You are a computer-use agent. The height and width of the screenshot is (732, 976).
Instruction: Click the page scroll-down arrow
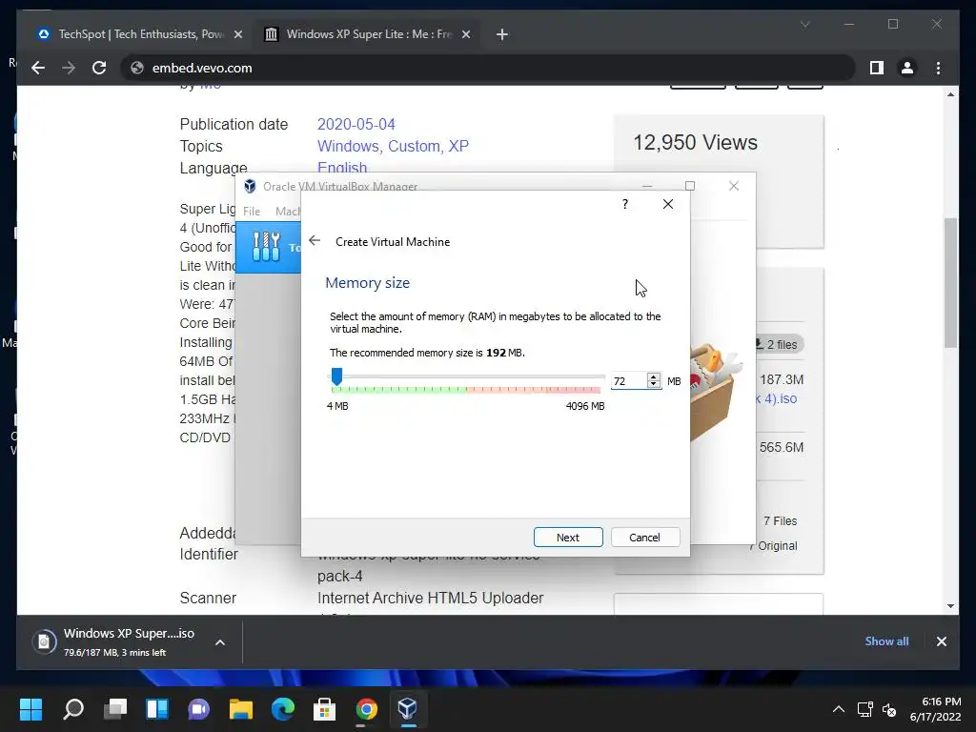(950, 605)
